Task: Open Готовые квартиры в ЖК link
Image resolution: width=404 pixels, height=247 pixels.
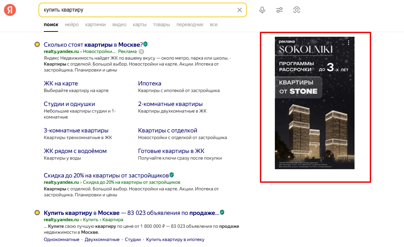Action: click(171, 151)
